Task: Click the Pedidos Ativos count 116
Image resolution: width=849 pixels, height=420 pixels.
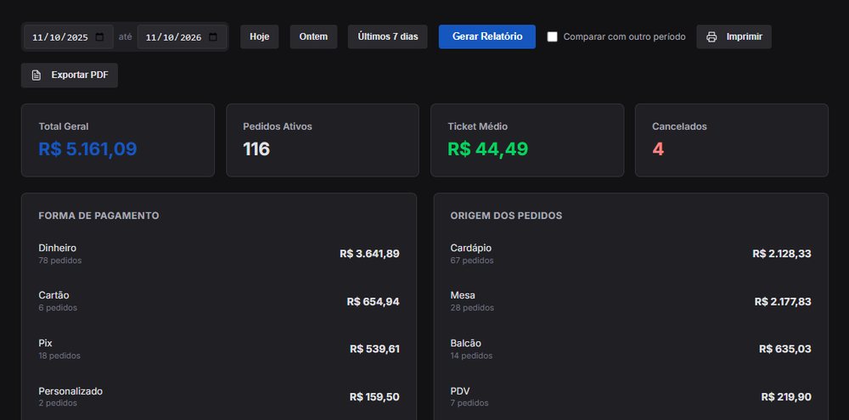Action: pos(256,148)
